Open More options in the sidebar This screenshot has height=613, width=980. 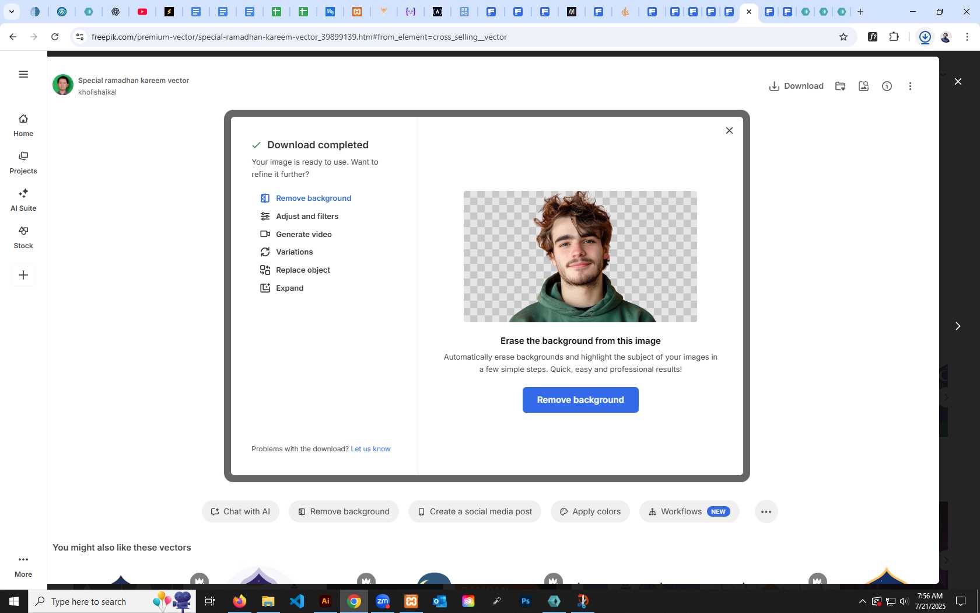point(23,566)
